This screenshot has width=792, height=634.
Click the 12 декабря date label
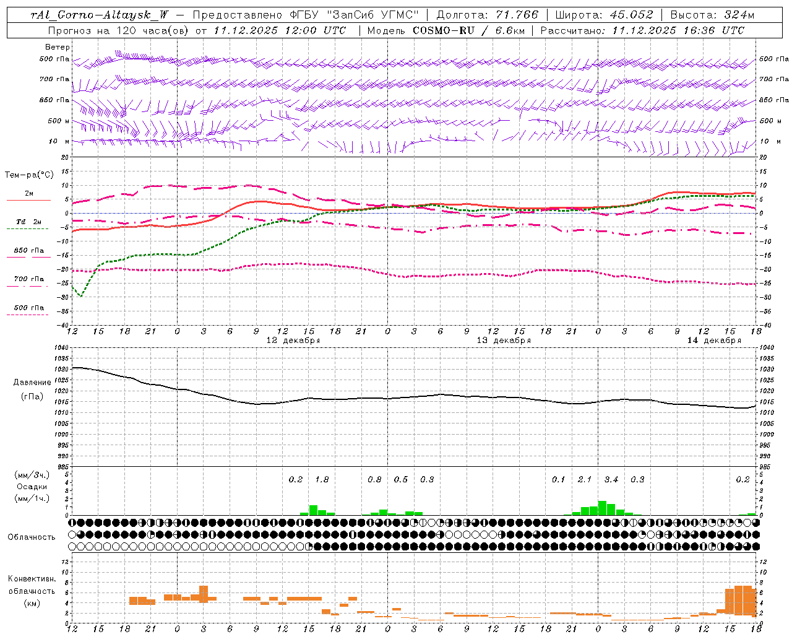coord(293,341)
